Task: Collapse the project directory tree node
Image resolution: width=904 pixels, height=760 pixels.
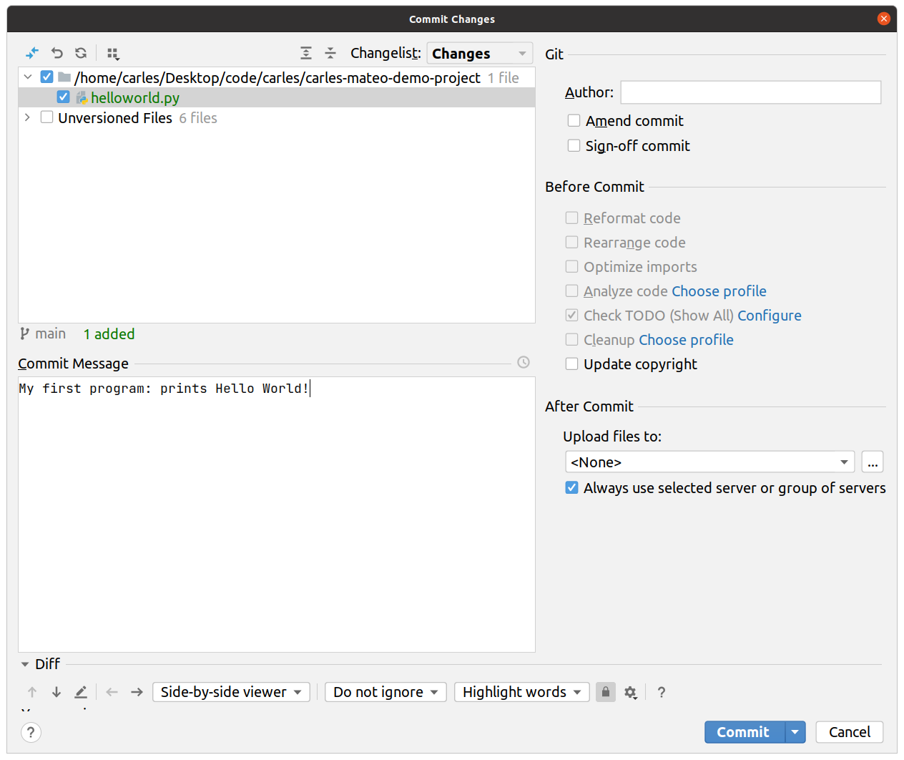Action: pyautogui.click(x=28, y=77)
